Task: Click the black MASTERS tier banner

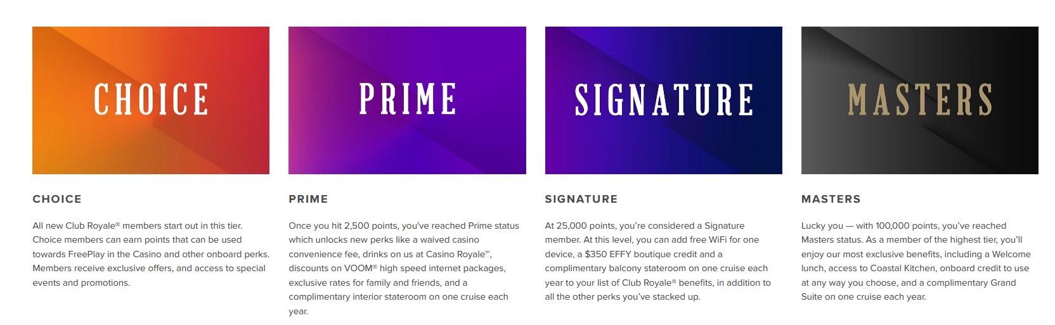Action: point(919,100)
